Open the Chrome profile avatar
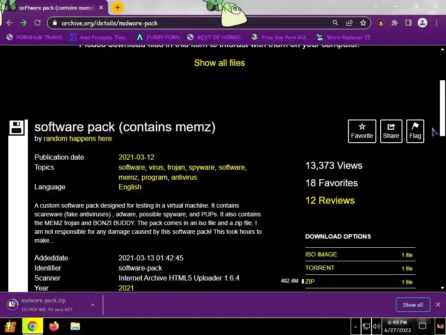Screen dimensions: 446x335 422,23
